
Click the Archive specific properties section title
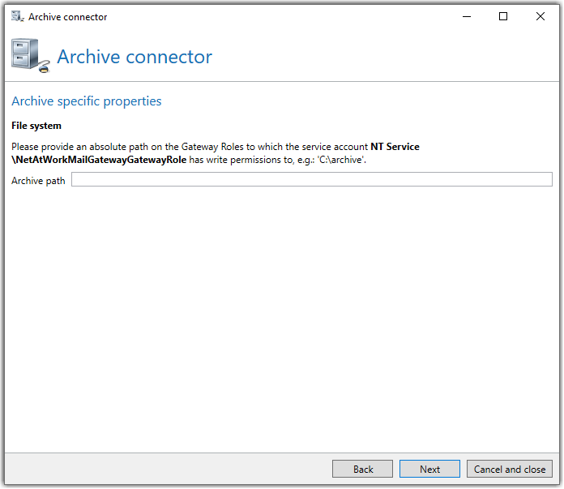(87, 101)
